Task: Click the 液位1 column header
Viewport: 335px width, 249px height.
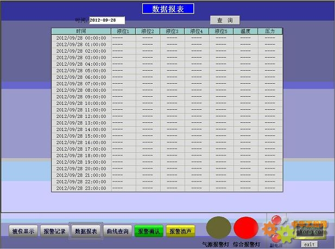Action: point(123,31)
